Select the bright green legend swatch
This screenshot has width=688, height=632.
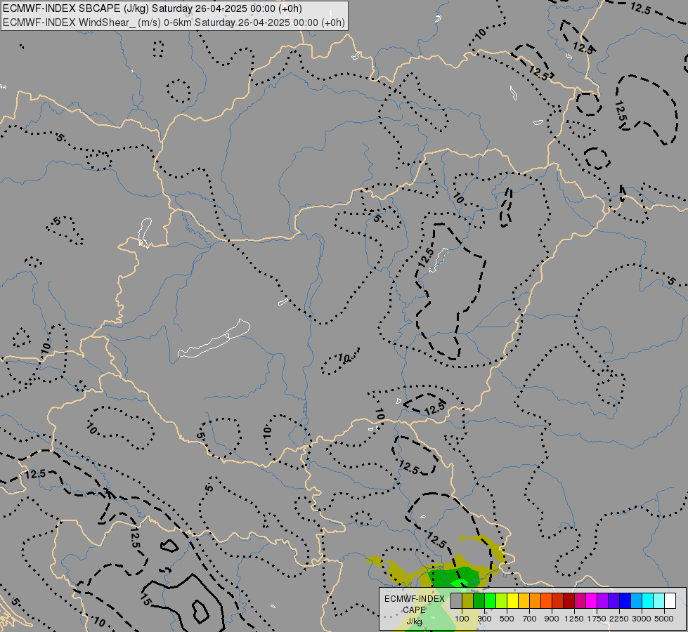(x=490, y=601)
